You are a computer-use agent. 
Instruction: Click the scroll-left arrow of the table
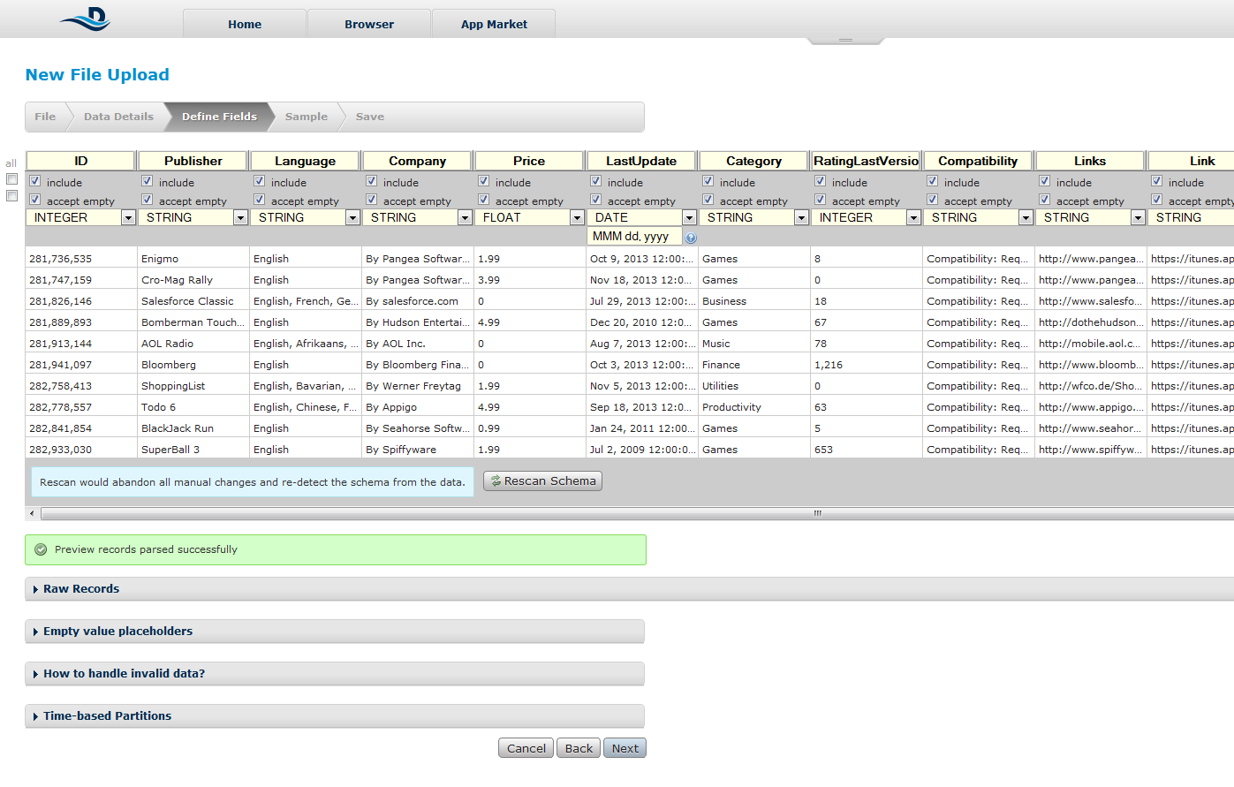point(32,513)
